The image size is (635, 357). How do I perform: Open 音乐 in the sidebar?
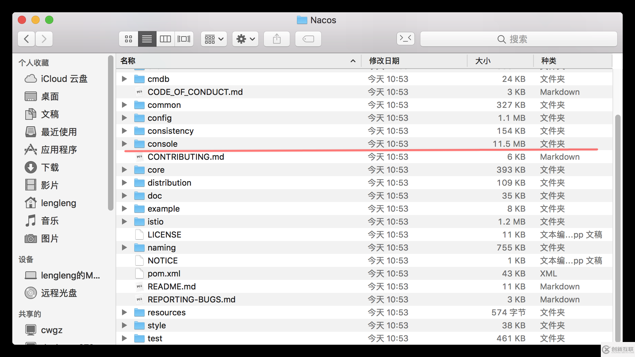[x=42, y=221]
